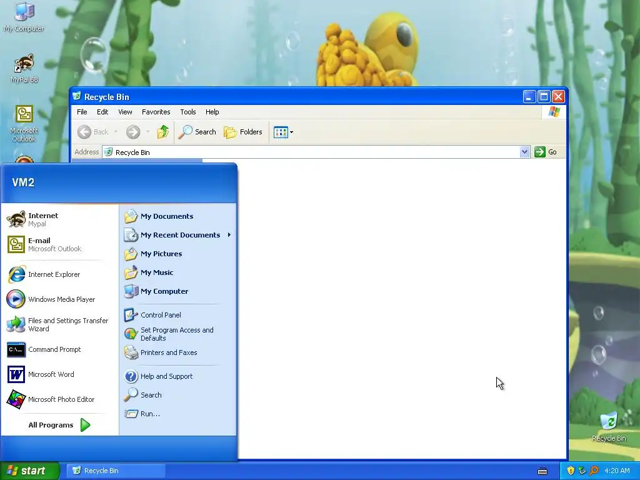Click the Up folder toolbar icon
This screenshot has height=480, width=640.
coord(163,132)
